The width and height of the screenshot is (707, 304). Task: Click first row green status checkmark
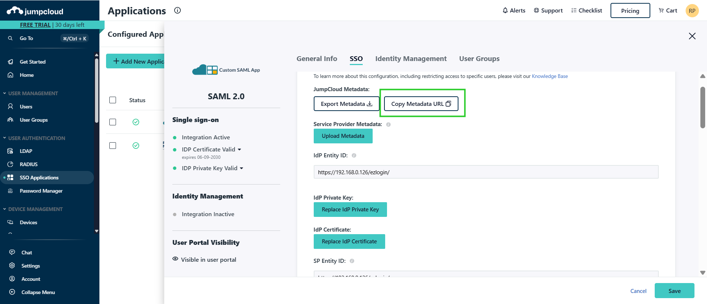[136, 122]
